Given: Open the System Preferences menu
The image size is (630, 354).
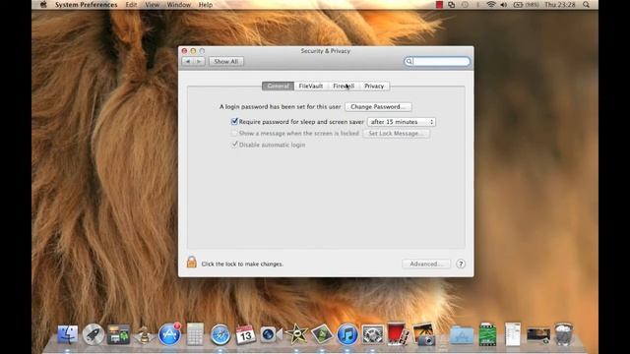Looking at the screenshot, I should click(x=87, y=5).
